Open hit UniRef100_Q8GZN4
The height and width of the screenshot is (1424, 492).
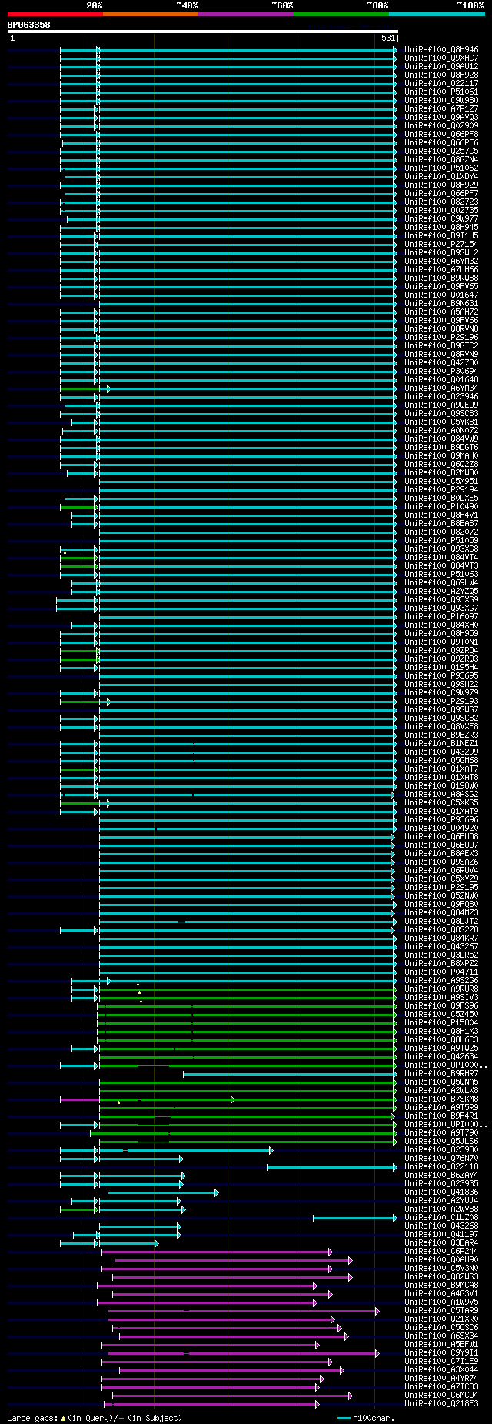point(441,160)
